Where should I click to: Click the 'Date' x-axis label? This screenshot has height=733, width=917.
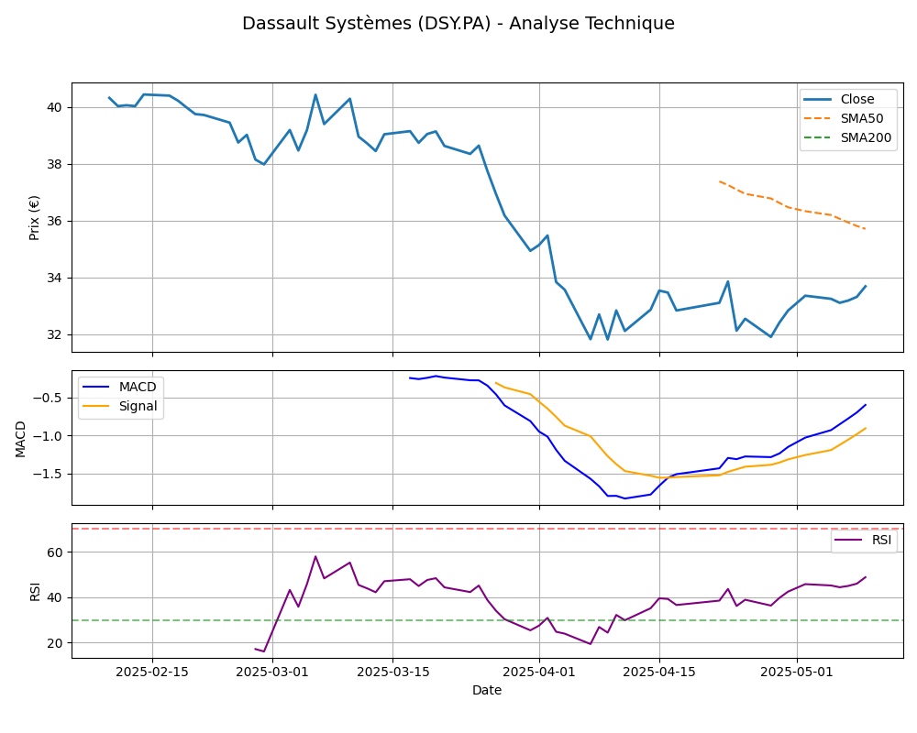487,690
